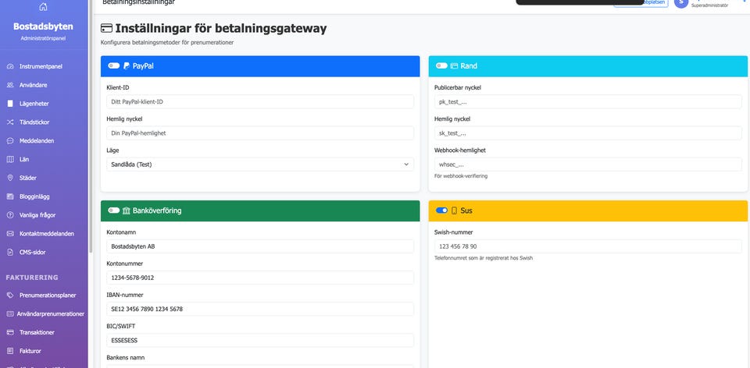
Task: Click the Lägenheter building icon
Action: (10, 104)
